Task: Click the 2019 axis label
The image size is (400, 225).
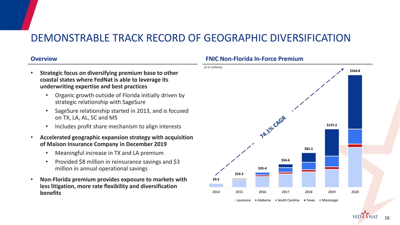Action: pyautogui.click(x=332, y=192)
